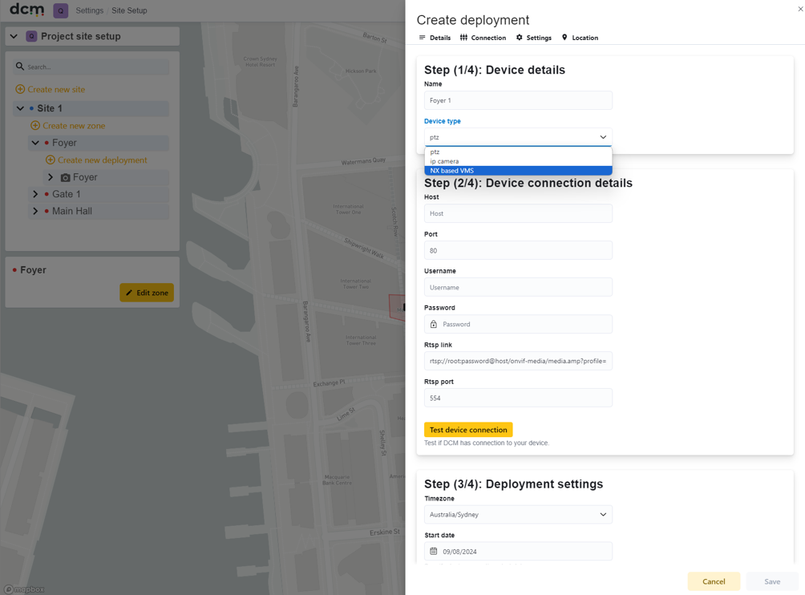Open Settings breadcrumb in header
805x595 pixels.
(x=89, y=10)
